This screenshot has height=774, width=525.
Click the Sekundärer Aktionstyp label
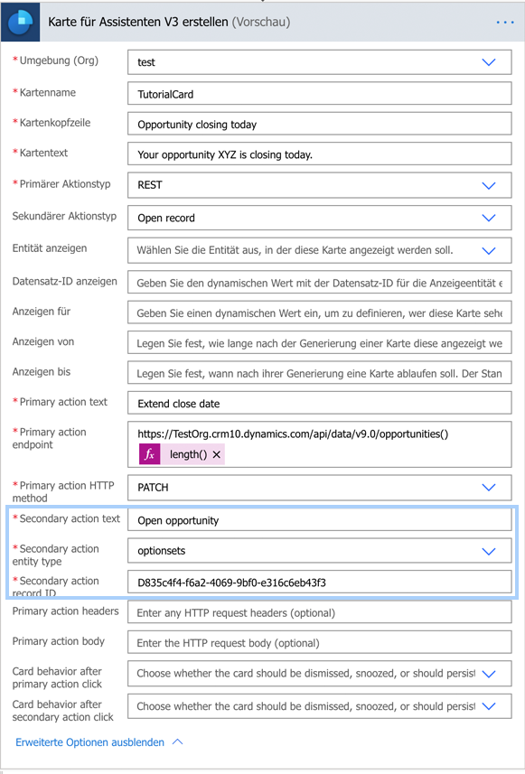[64, 216]
